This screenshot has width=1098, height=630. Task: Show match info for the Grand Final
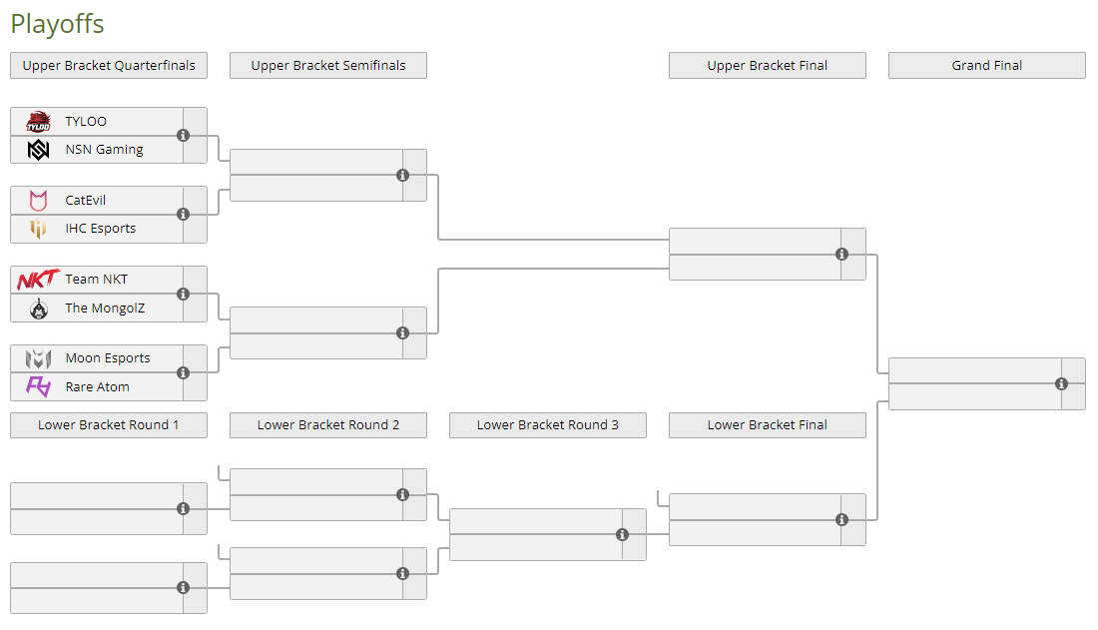(x=1062, y=383)
